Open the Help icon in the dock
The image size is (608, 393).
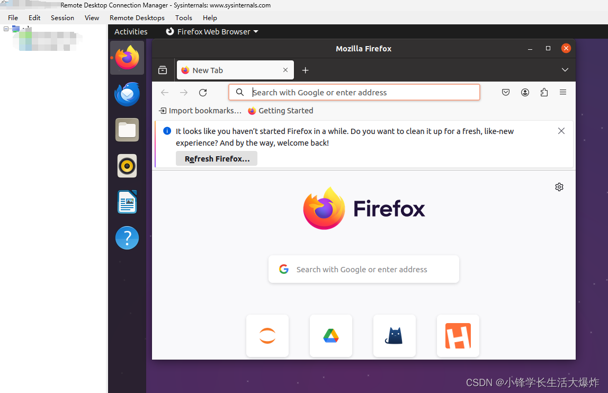[x=127, y=238]
